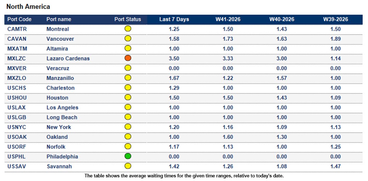Click the Charleston port name
Viewport: 368px width, 181px height.
click(60, 88)
